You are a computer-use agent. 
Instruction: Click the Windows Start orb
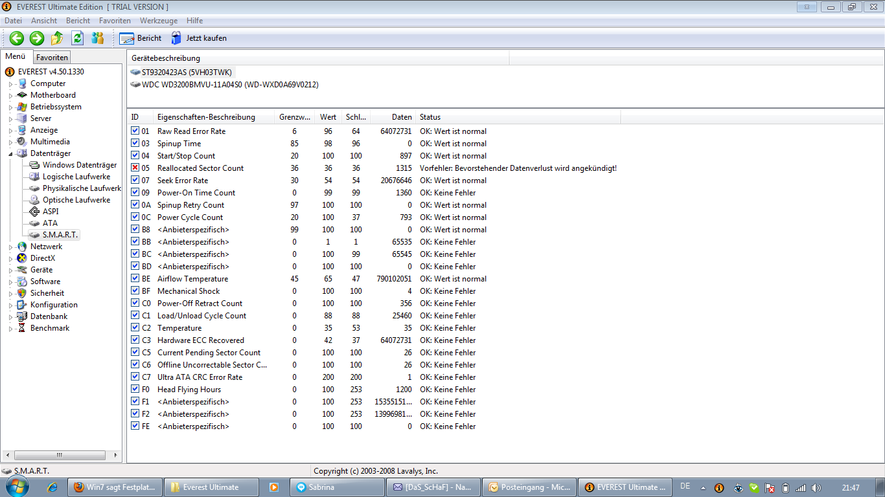pos(17,487)
